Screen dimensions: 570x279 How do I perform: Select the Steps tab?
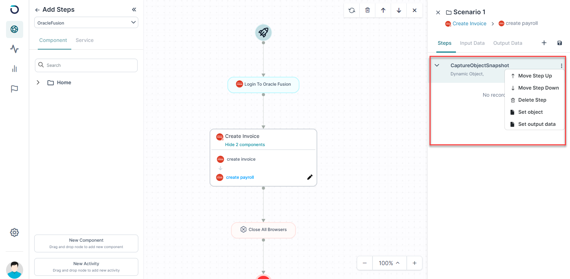(x=445, y=43)
